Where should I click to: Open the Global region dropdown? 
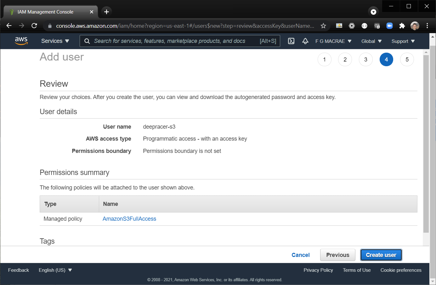pos(371,41)
